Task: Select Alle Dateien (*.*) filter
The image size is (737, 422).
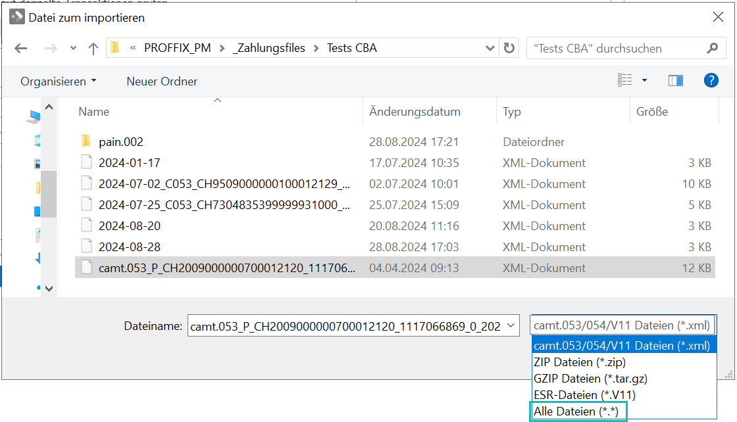Action: [x=624, y=411]
